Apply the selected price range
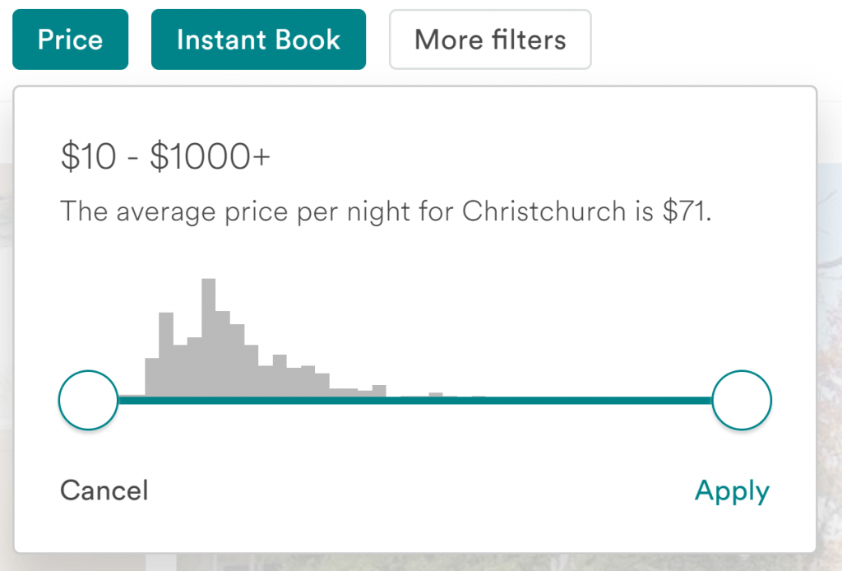The height and width of the screenshot is (571, 842). point(731,490)
